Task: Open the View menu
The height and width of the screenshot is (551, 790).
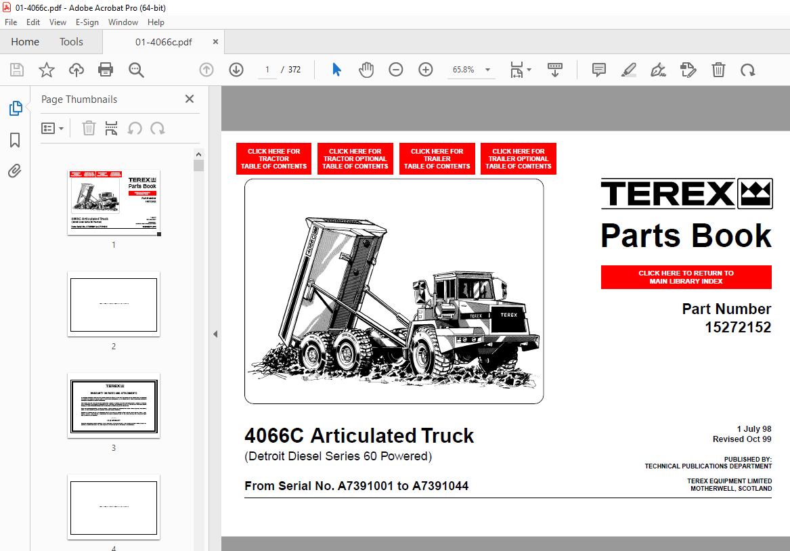Action: (x=58, y=22)
